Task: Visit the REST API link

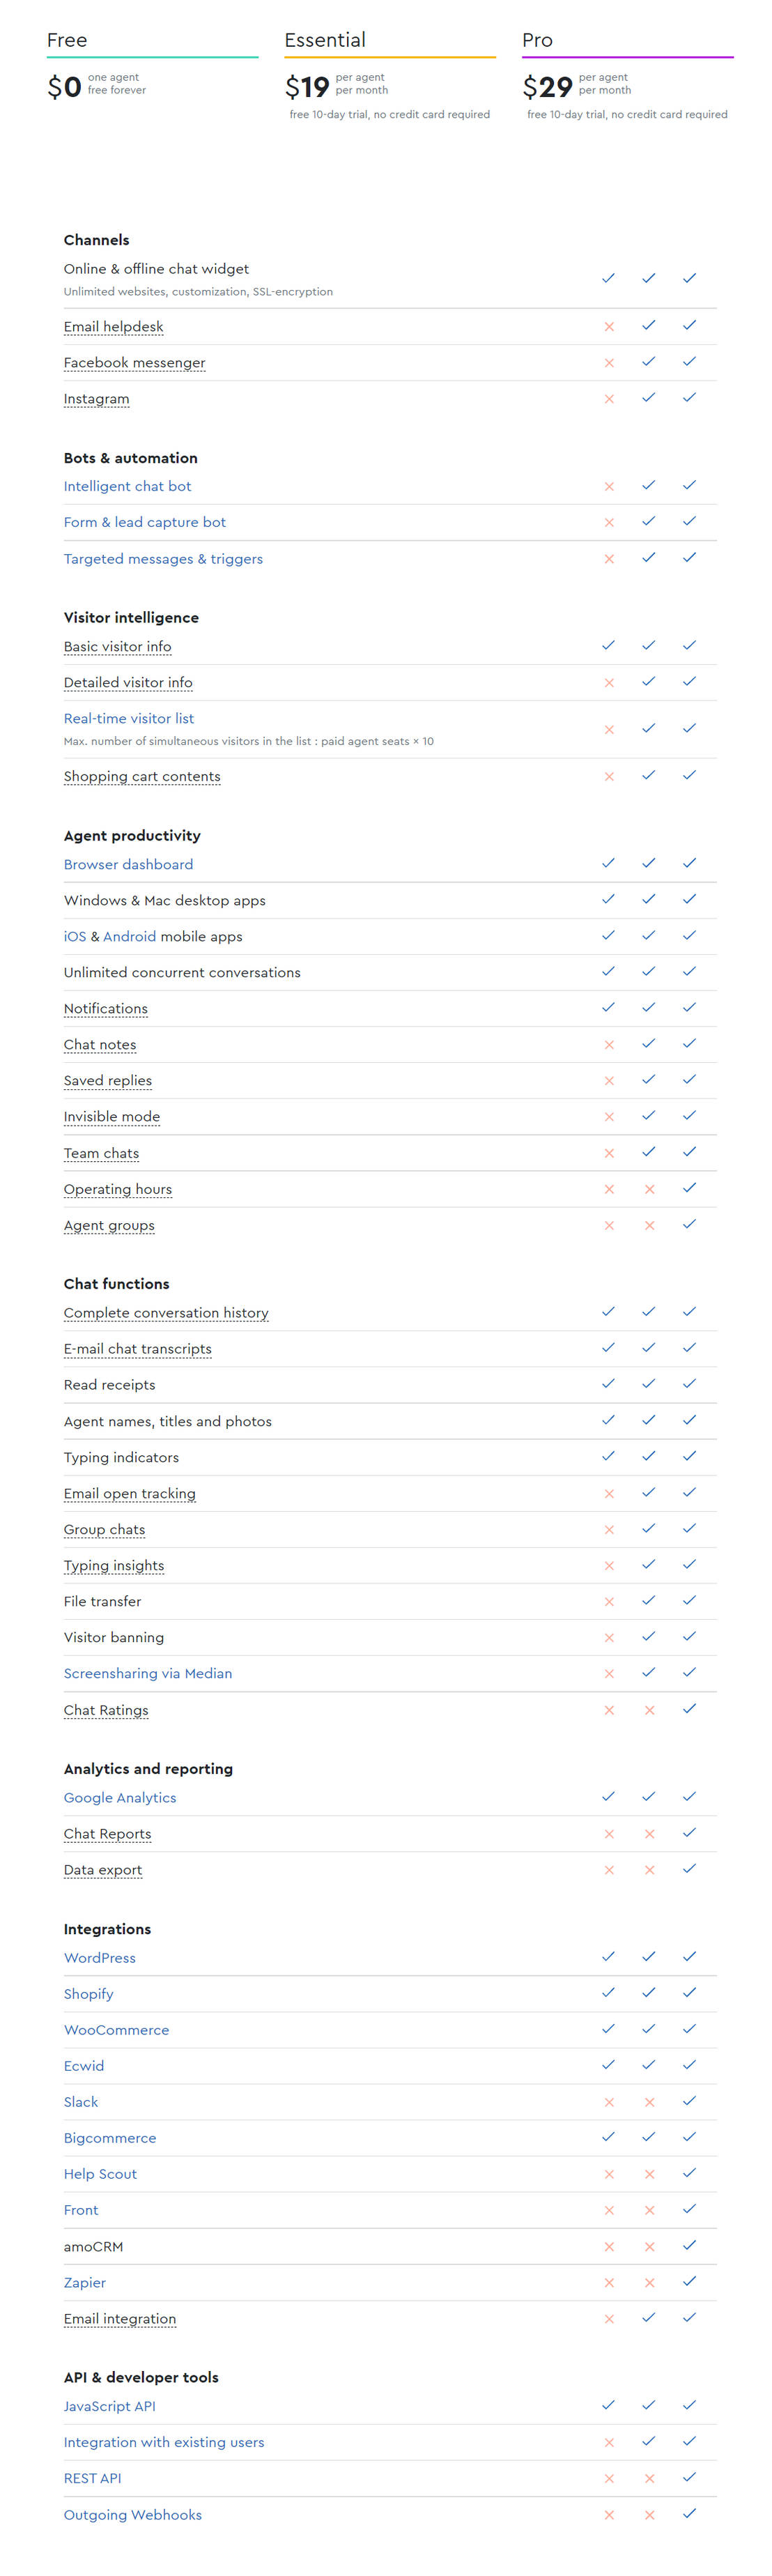Action: 92,2478
